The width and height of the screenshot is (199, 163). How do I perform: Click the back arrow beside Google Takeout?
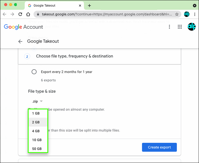pos(20,41)
